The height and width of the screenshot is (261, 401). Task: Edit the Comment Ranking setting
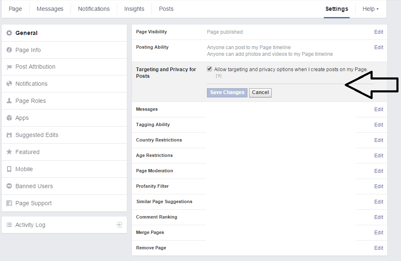(379, 217)
